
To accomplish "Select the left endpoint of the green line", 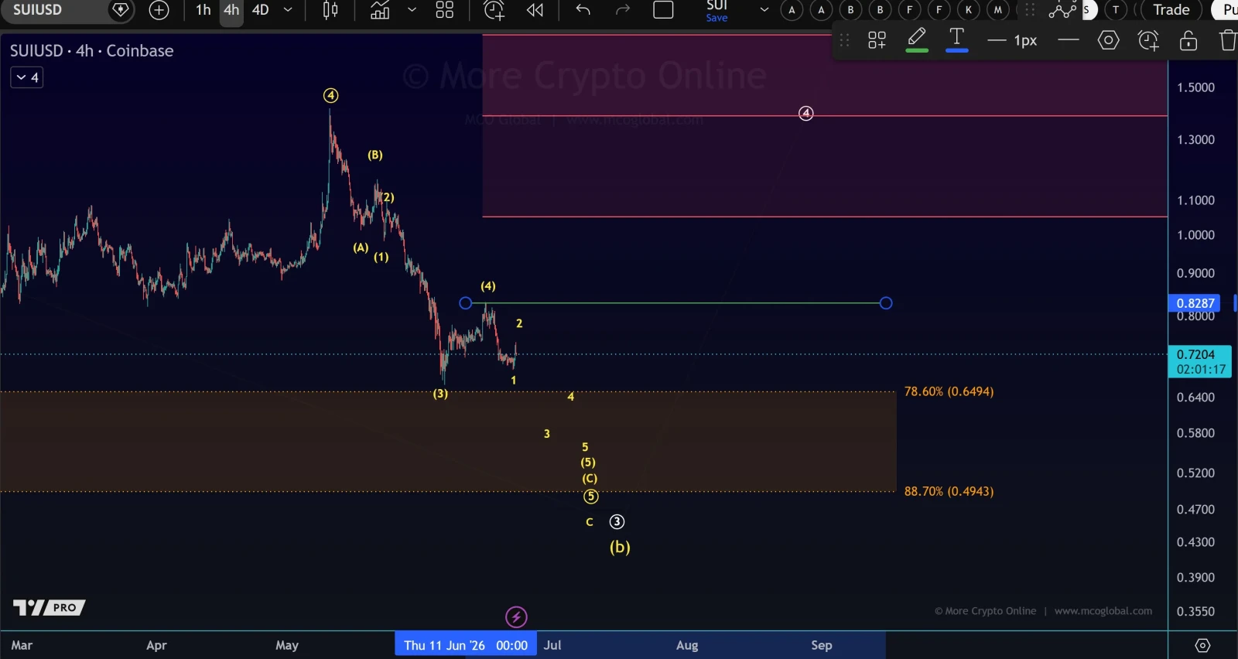I will pyautogui.click(x=465, y=303).
